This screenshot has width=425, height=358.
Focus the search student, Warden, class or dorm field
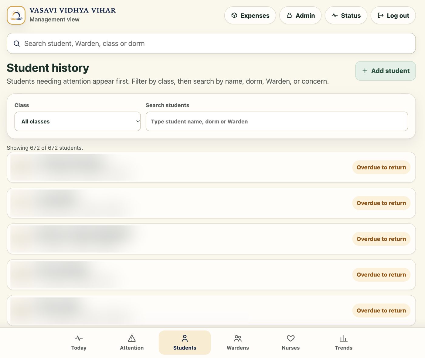coord(211,43)
